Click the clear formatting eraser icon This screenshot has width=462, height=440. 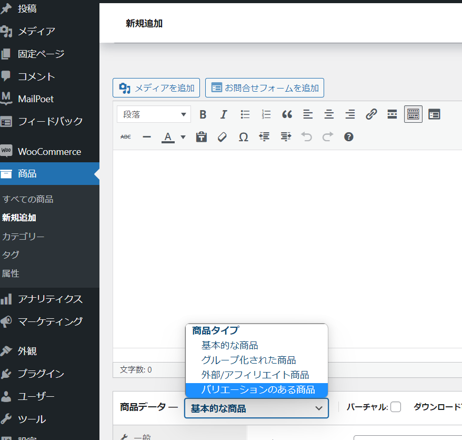(222, 137)
